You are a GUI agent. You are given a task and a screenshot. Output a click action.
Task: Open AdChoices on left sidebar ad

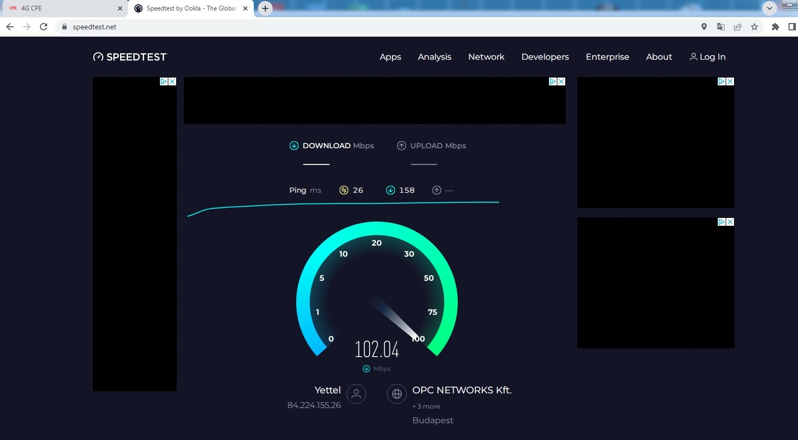(164, 82)
